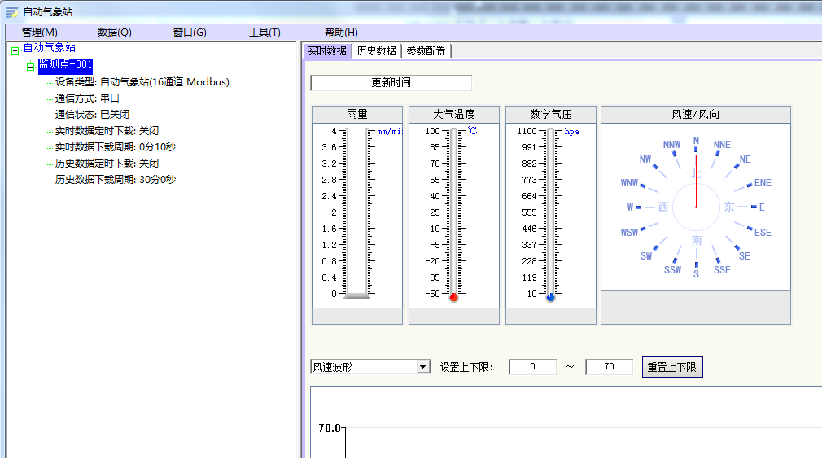822x458 pixels.
Task: Click the 更新时间 field
Action: pyautogui.click(x=391, y=83)
